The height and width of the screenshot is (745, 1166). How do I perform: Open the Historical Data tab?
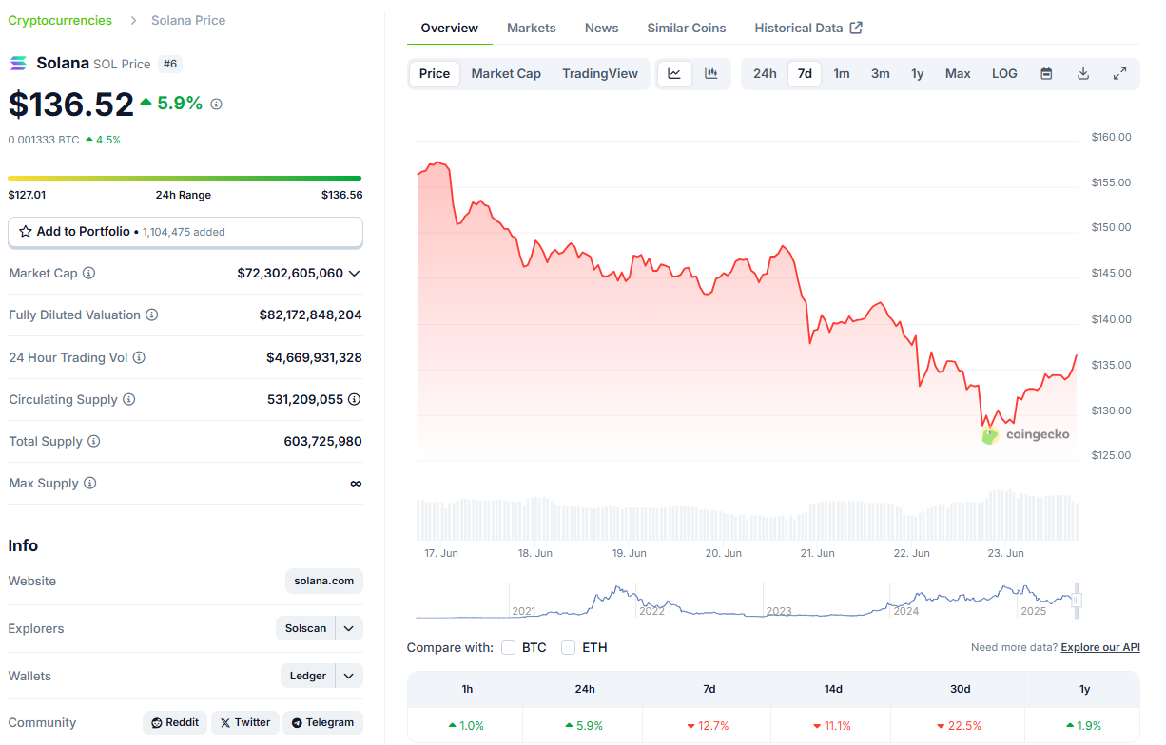point(808,29)
